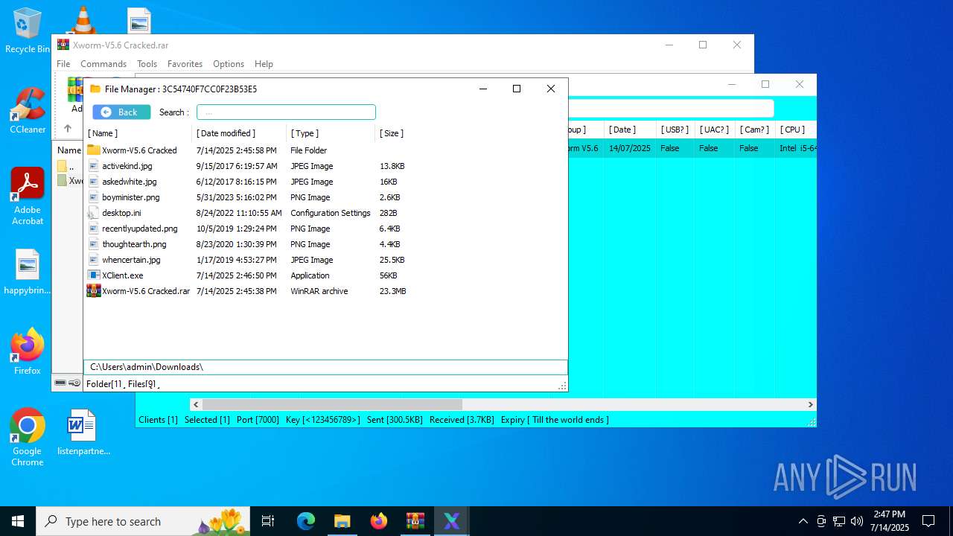Open Task View on the taskbar
Viewport: 953px width, 536px height.
(268, 521)
